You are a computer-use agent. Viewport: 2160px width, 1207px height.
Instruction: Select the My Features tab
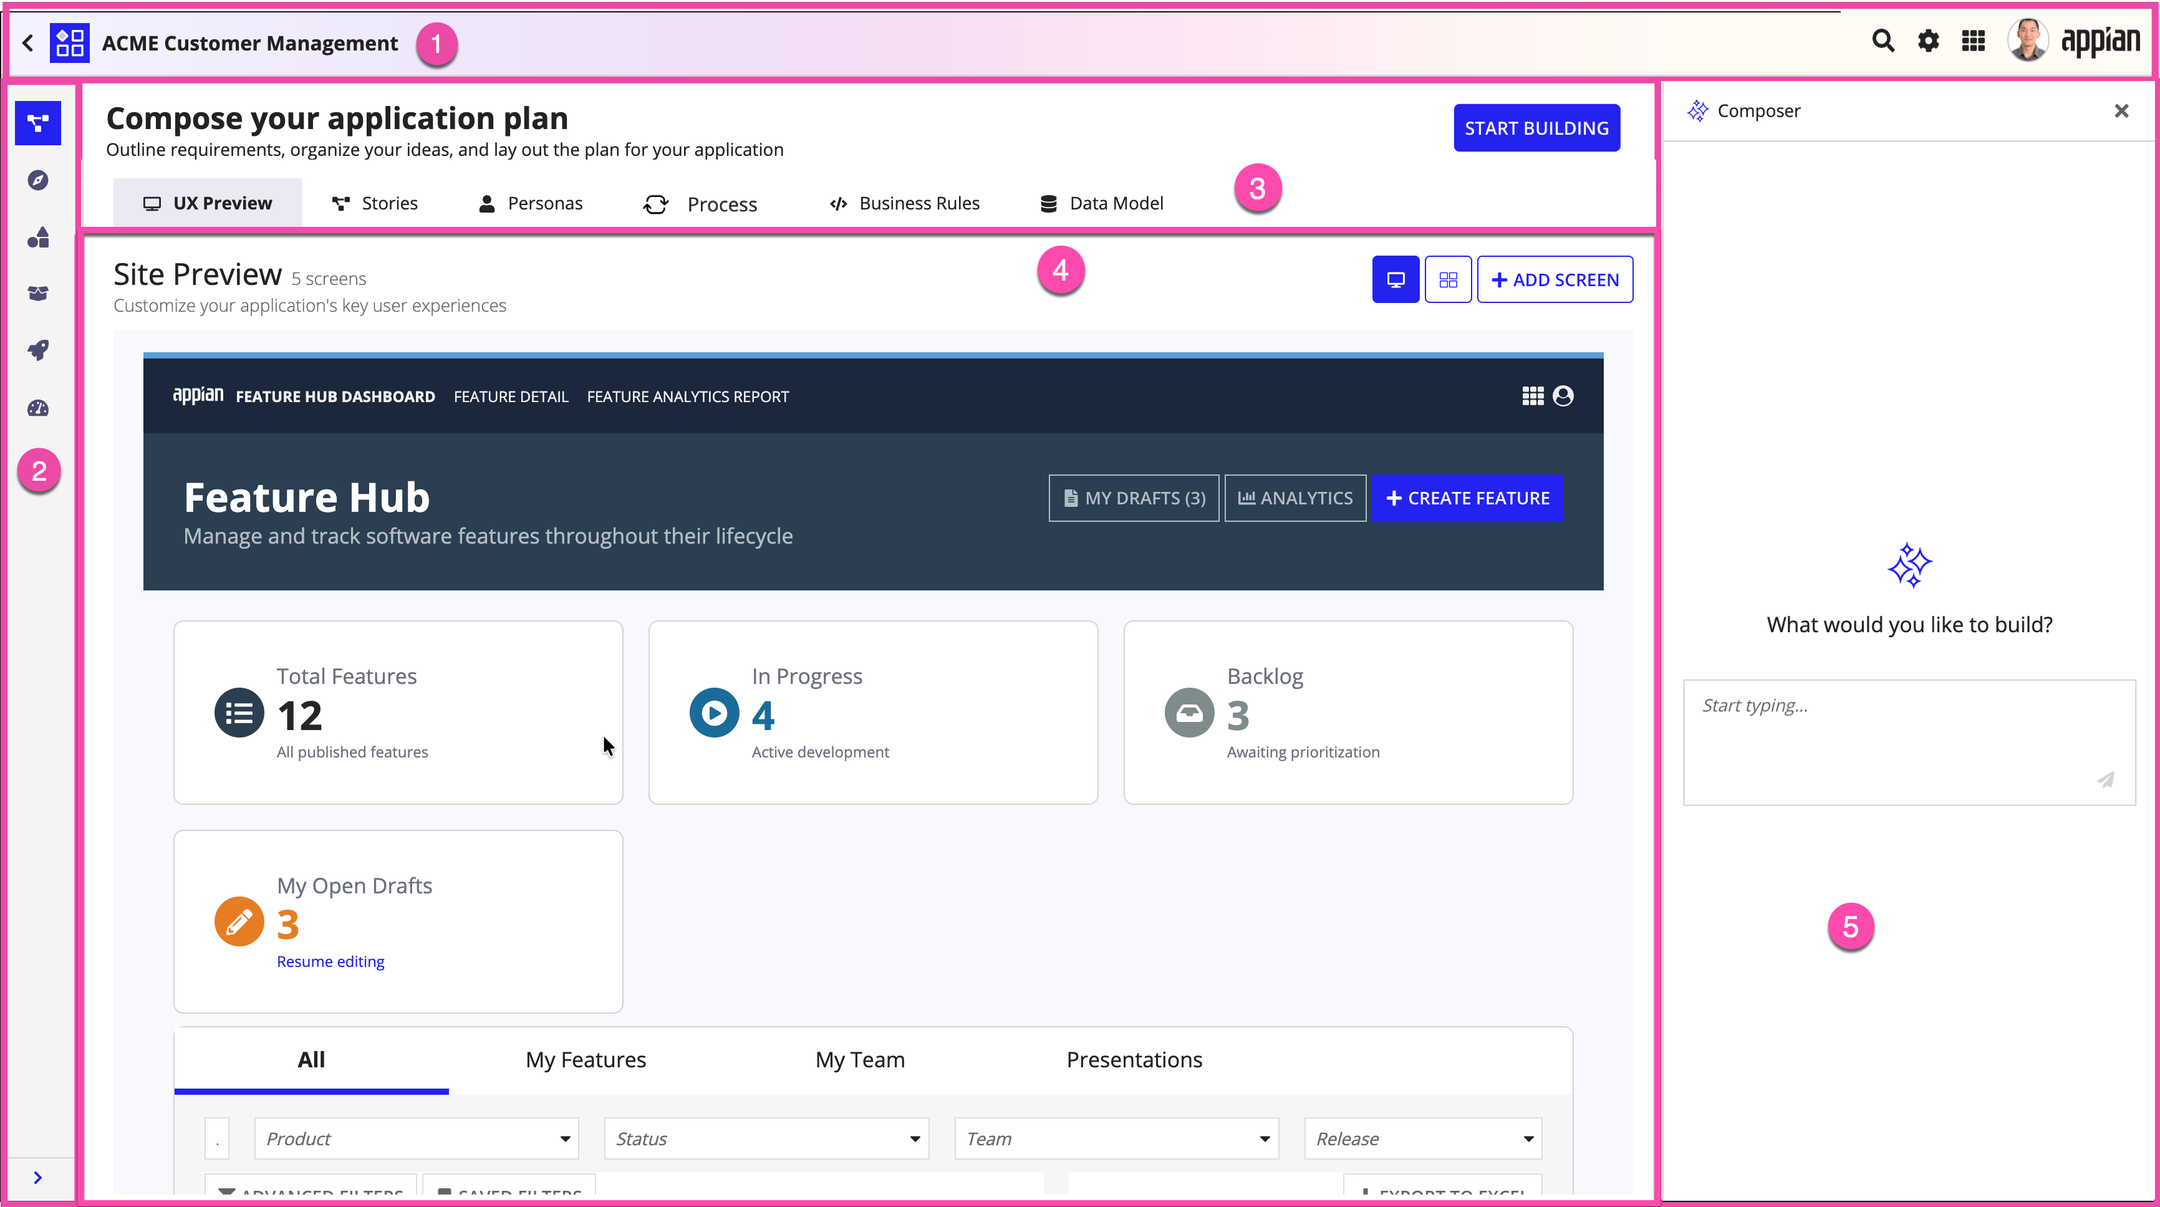586,1059
